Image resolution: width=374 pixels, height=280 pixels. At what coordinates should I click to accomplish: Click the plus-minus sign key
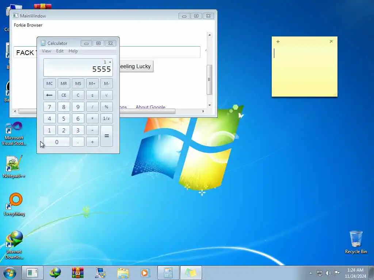[x=92, y=95]
